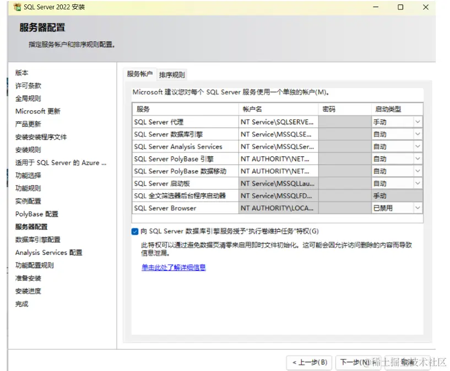This screenshot has width=450, height=371.
Task: Click the Microsoft 更新 step in sidebar
Action: pos(38,111)
